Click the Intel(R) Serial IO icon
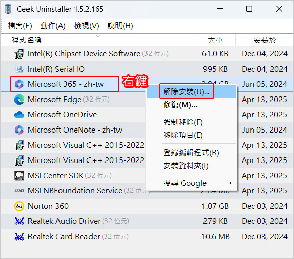294x259 pixels. 19,69
